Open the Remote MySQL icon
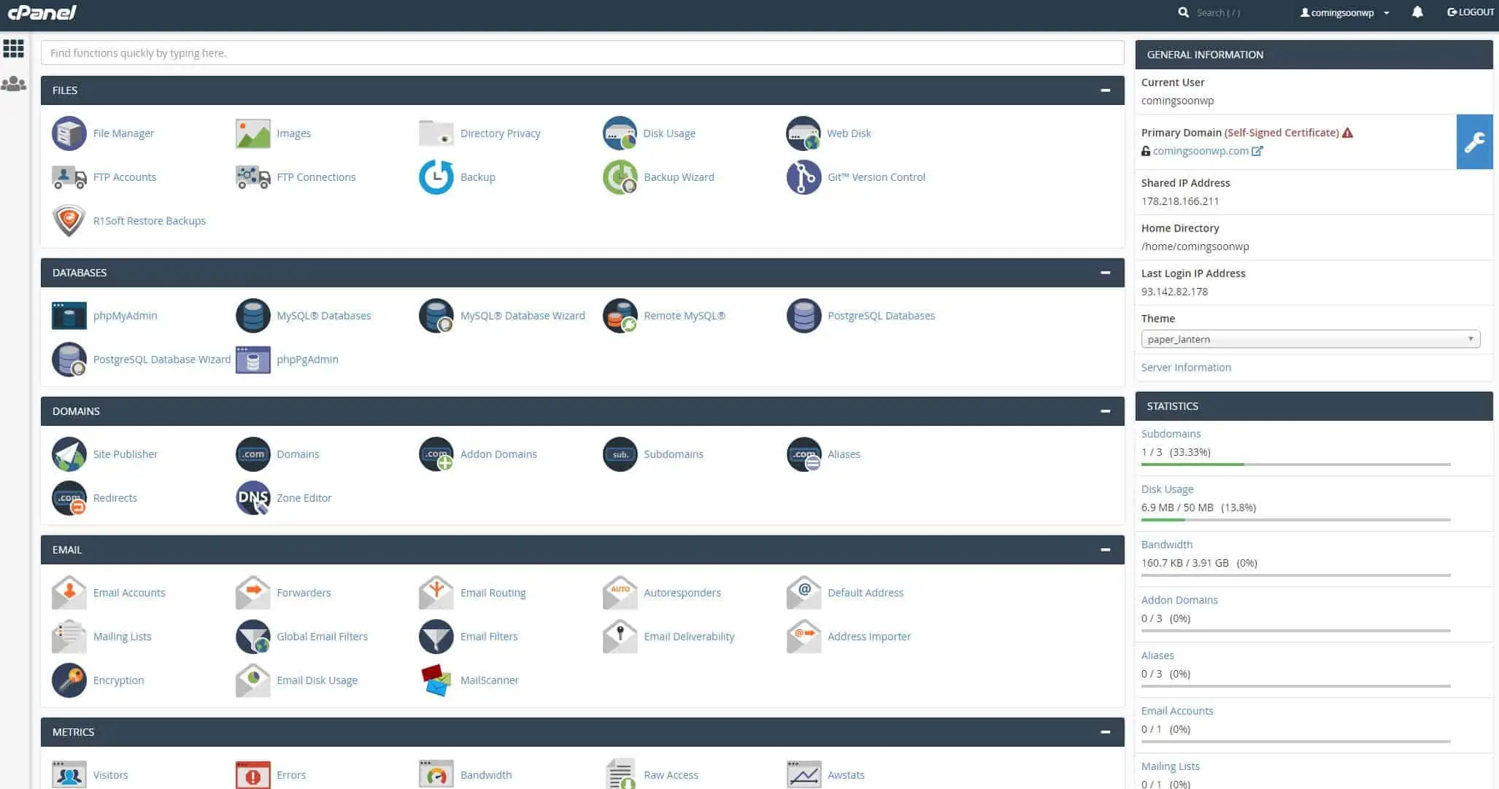Viewport: 1499px width, 789px height. (620, 316)
